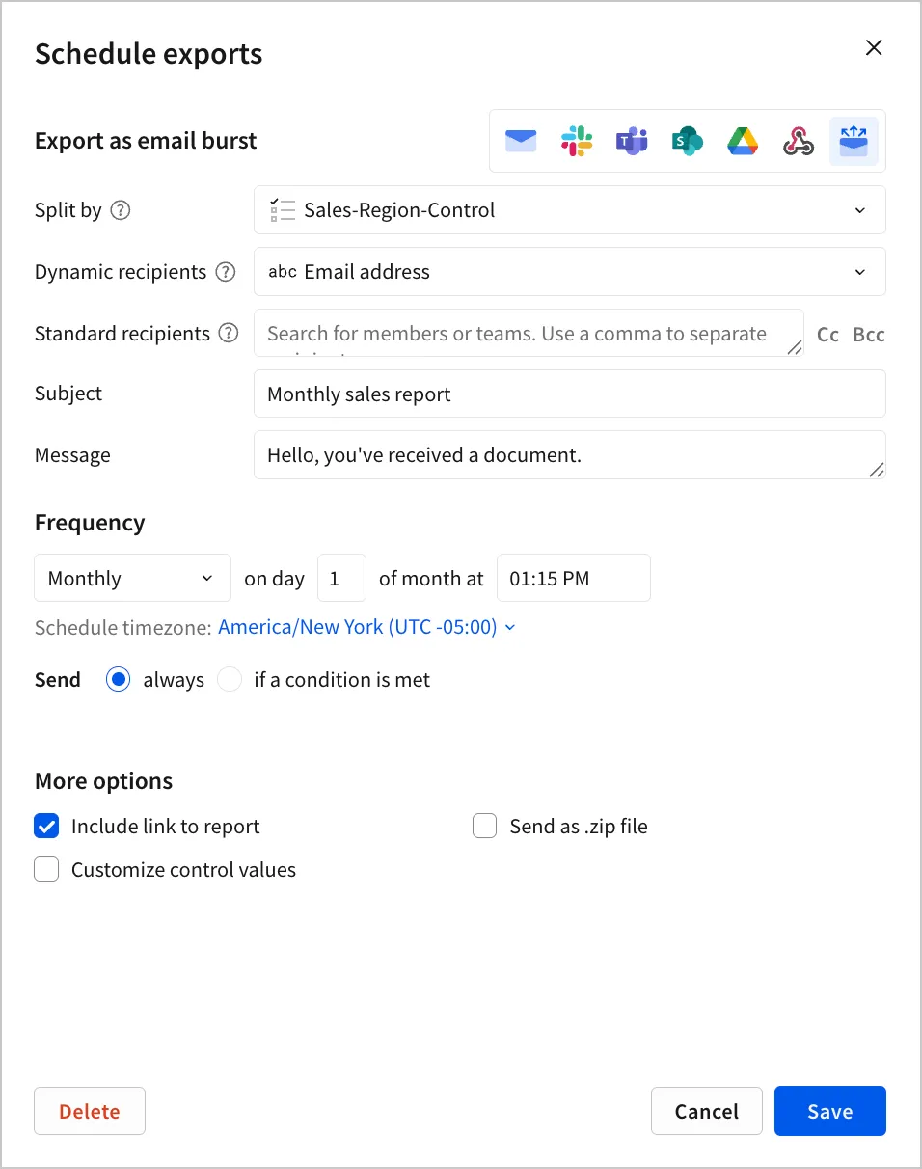Viewport: 922px width, 1169px height.
Task: Click the Standard recipients help icon
Action: pos(229,334)
